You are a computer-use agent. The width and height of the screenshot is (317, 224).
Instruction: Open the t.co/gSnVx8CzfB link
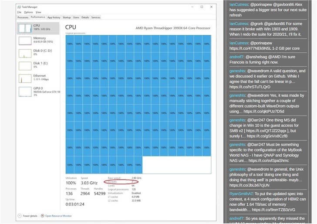(x=267, y=136)
